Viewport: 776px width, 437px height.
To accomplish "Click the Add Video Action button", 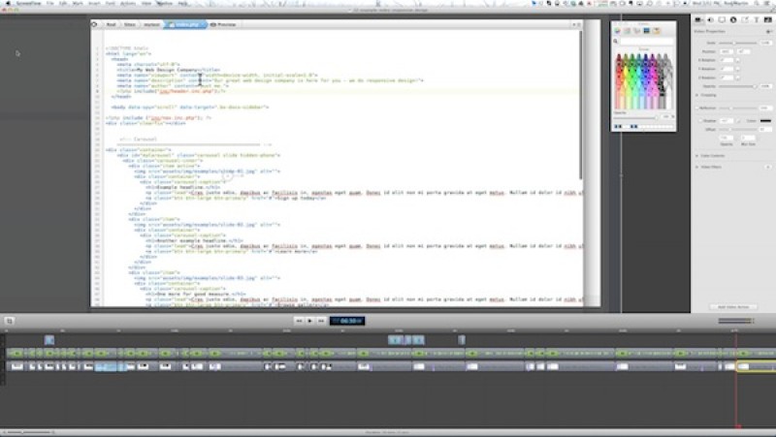I will tap(734, 306).
